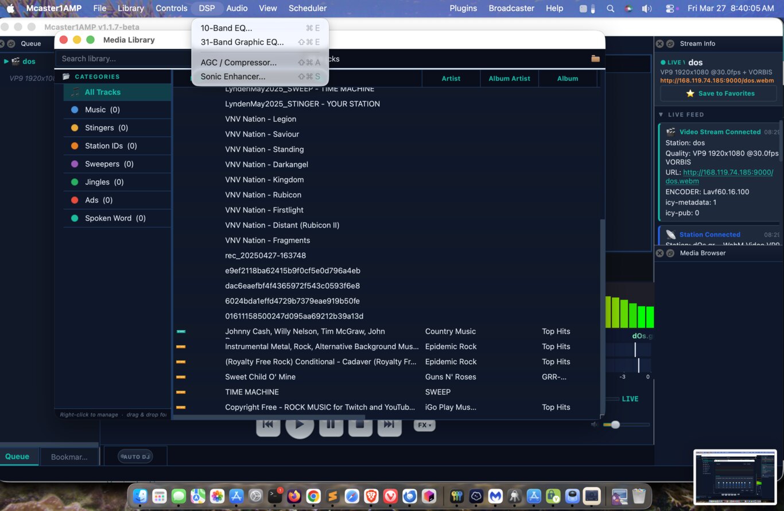This screenshot has height=511, width=784.
Task: Select the Stingers category
Action: tap(118, 128)
